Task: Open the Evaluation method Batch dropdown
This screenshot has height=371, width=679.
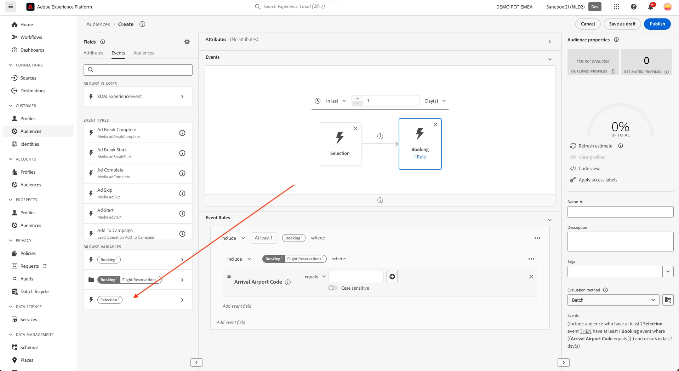Action: (x=614, y=300)
